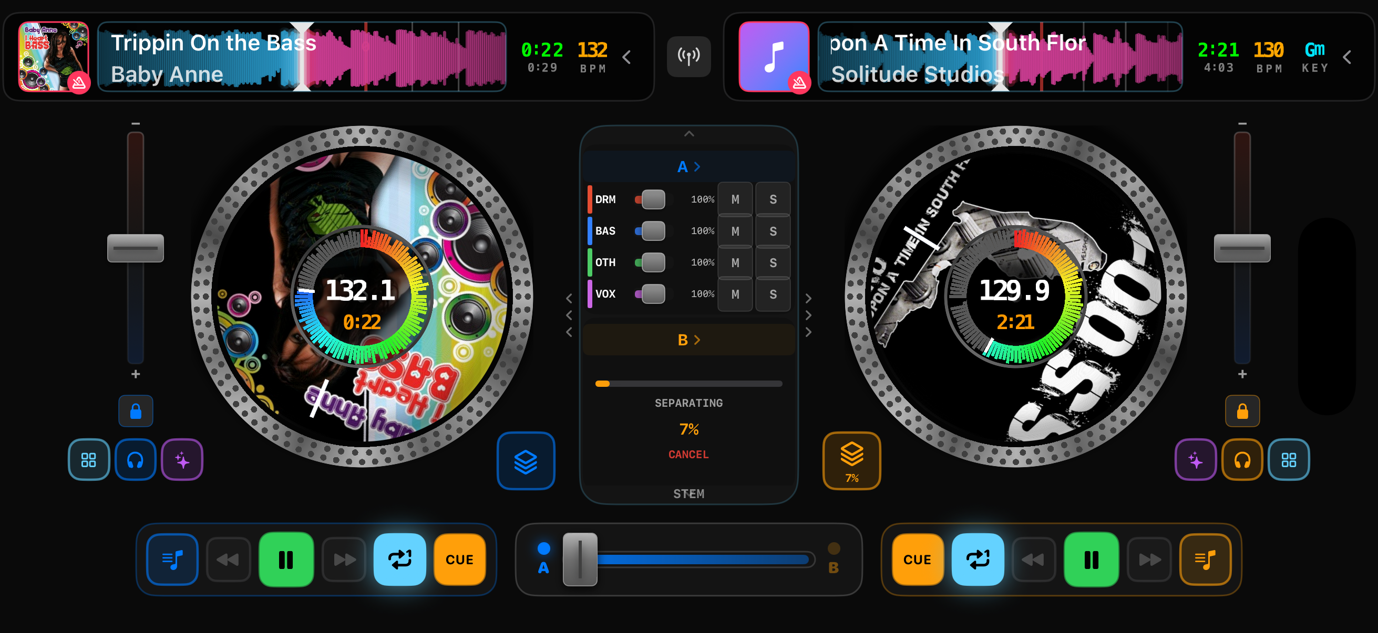Rewind deck A track
1378x633 pixels.
tap(229, 560)
